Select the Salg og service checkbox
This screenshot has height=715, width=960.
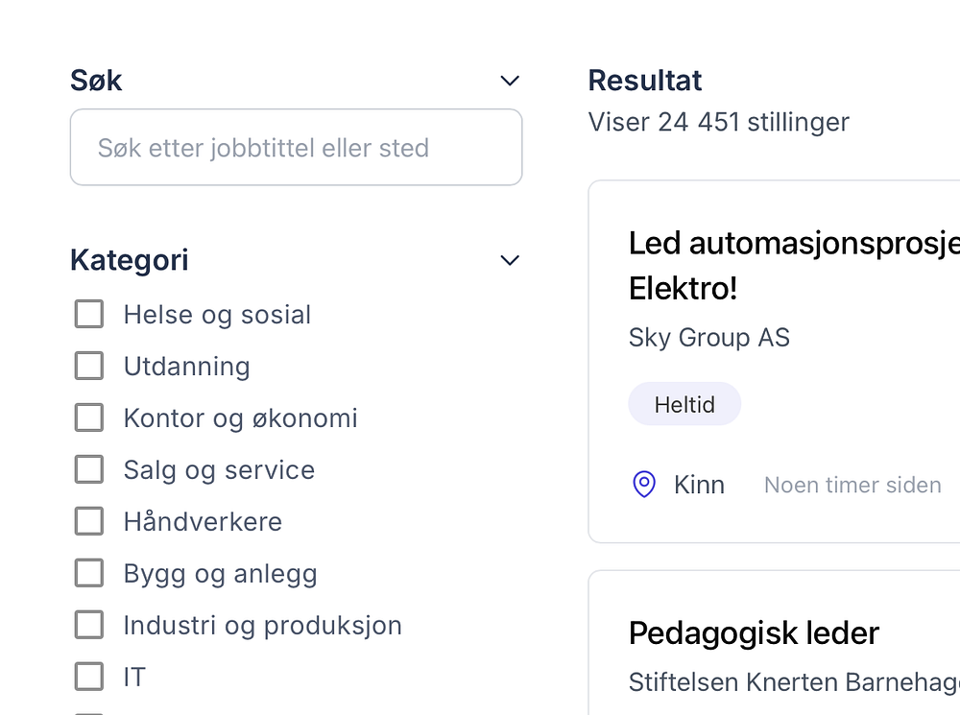pyautogui.click(x=89, y=469)
